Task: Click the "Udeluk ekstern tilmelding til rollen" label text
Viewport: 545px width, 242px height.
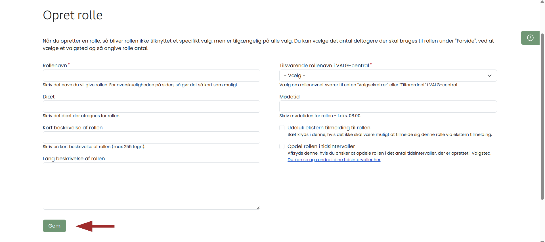Action: (x=329, y=128)
